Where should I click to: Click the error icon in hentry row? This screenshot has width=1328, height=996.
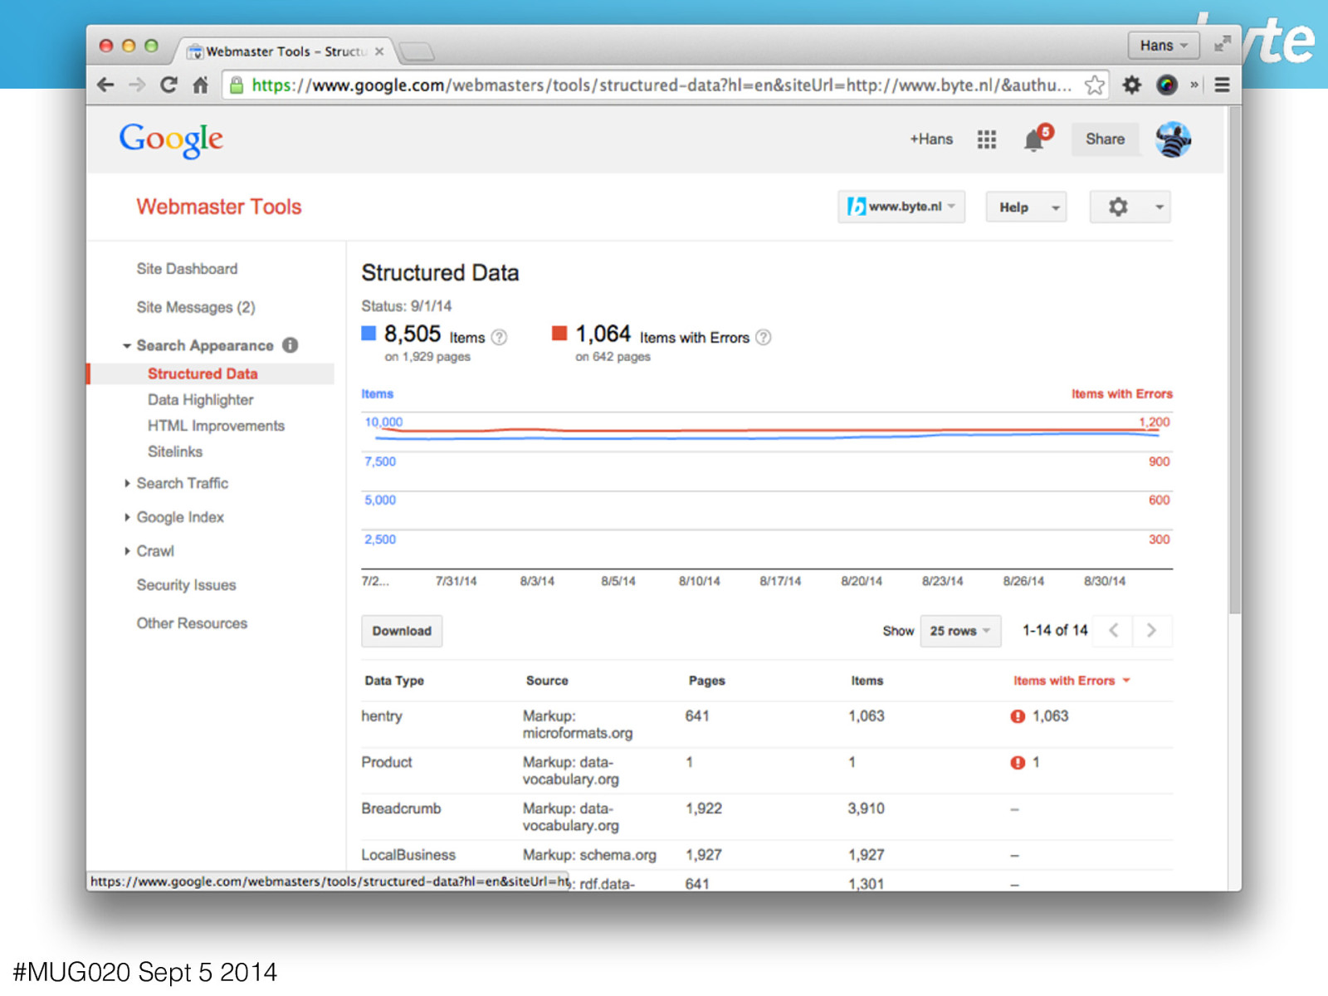click(x=1018, y=716)
